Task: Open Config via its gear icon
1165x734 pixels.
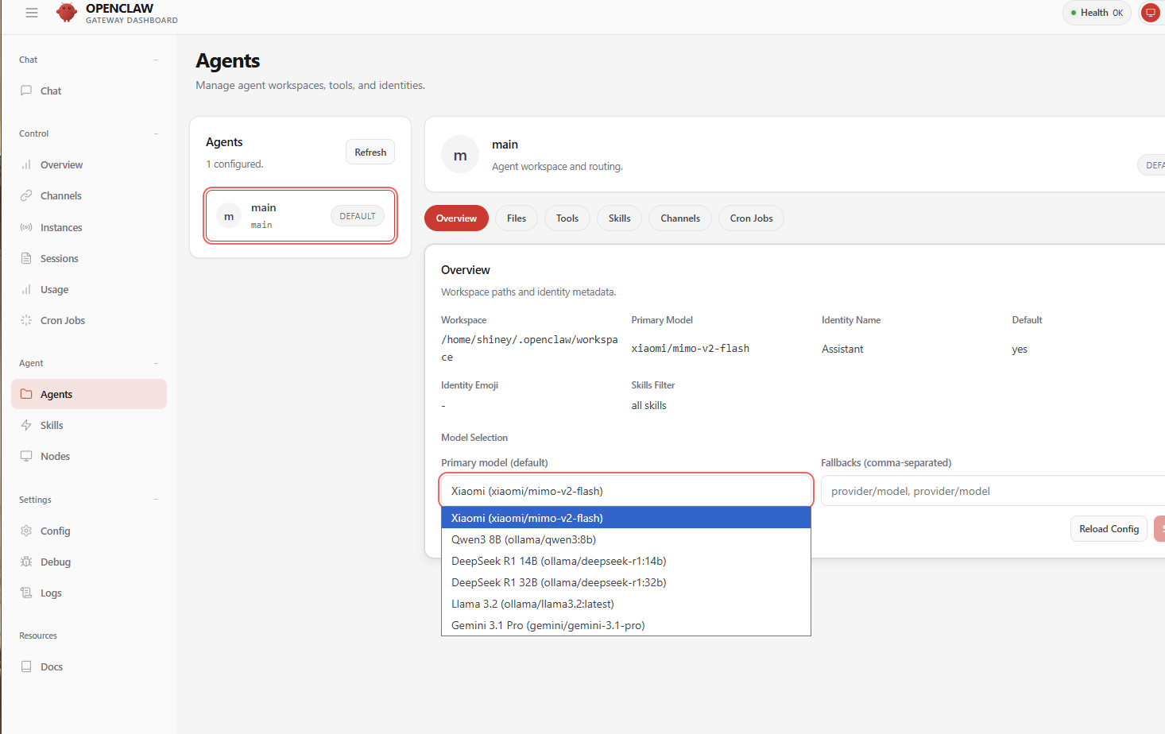Action: pos(26,531)
